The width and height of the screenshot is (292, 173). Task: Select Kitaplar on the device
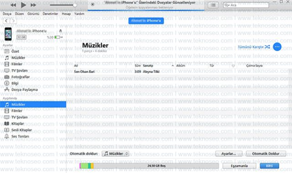tap(17, 123)
